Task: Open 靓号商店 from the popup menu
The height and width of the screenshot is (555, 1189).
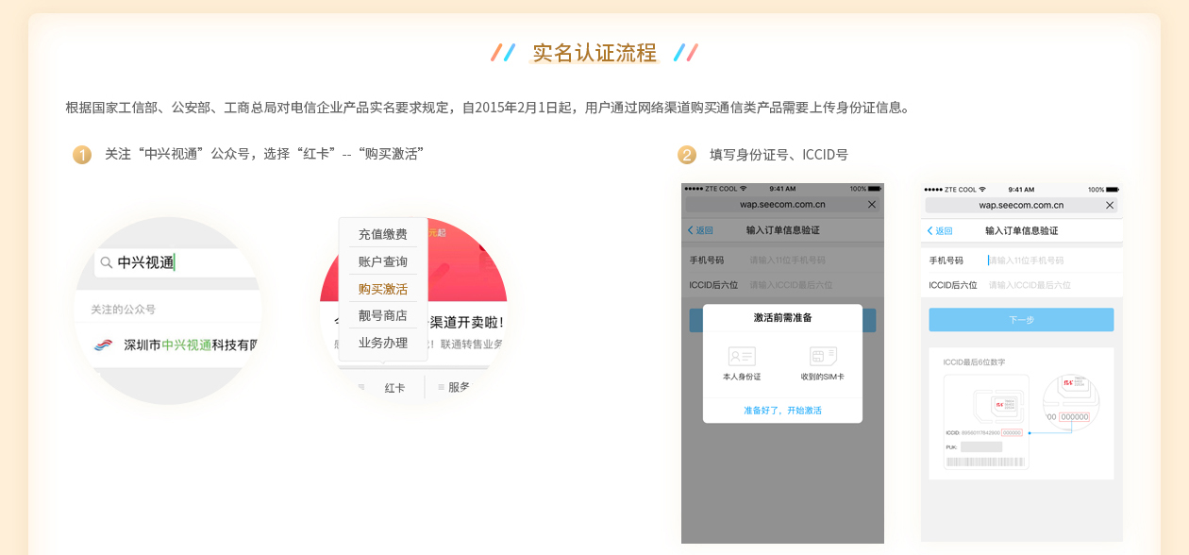Action: coord(383,315)
